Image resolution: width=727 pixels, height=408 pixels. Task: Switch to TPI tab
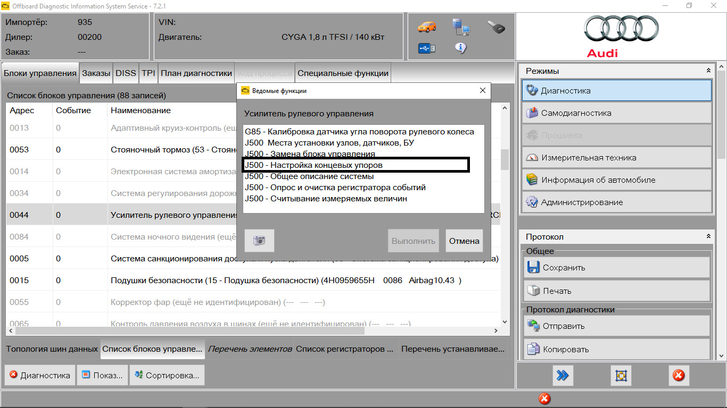pos(148,73)
